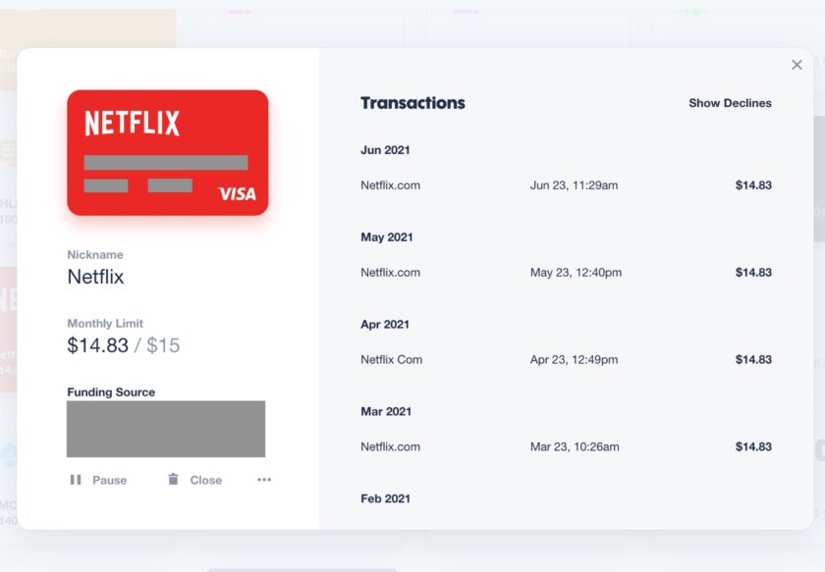Select the Close card label

coord(205,480)
